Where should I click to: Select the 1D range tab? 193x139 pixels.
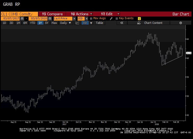(x=4, y=23)
